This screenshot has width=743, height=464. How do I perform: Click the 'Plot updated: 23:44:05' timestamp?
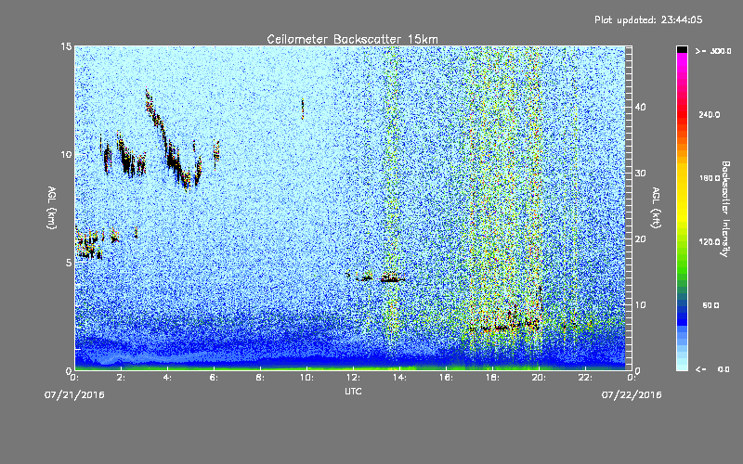(x=648, y=19)
